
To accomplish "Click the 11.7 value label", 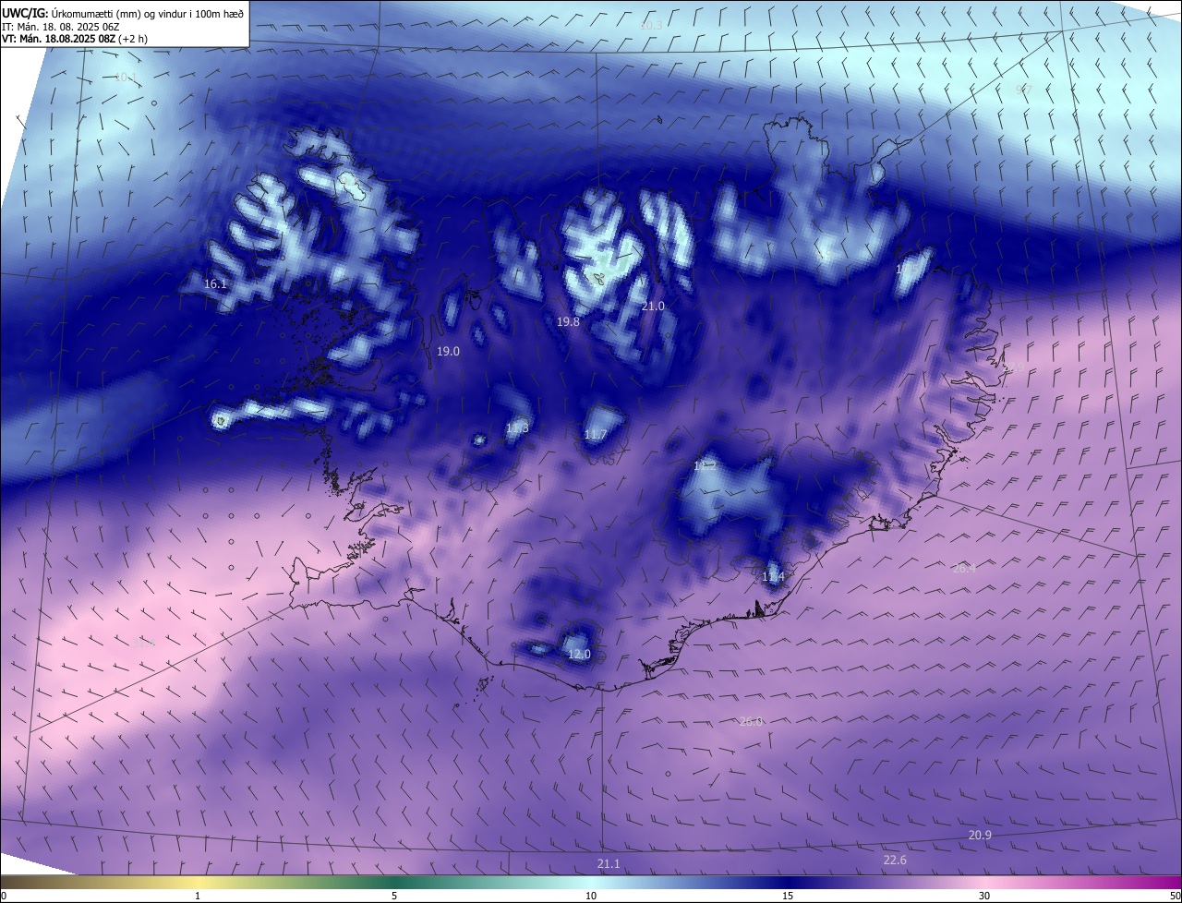I will point(596,435).
